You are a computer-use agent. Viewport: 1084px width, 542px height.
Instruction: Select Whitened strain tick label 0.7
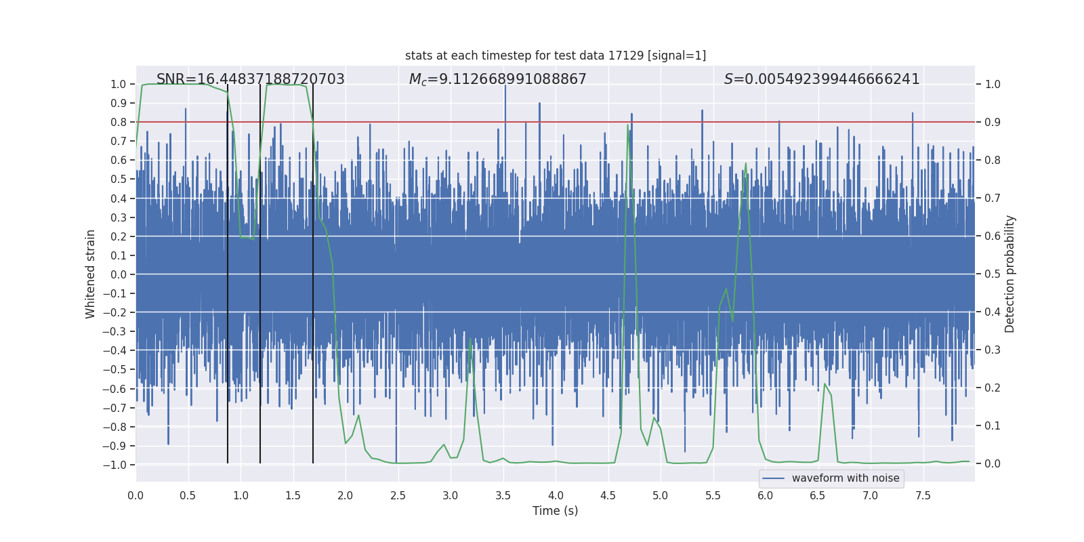click(119, 141)
